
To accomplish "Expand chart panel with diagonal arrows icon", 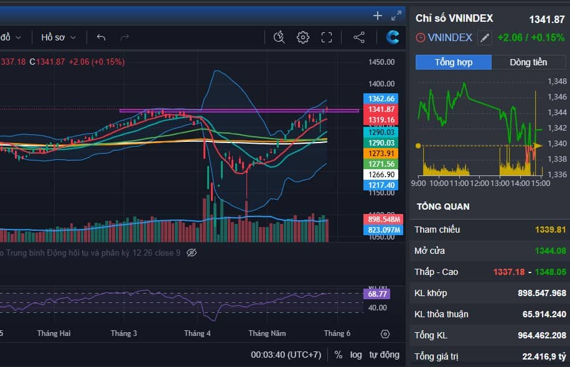I will pyautogui.click(x=396, y=16).
